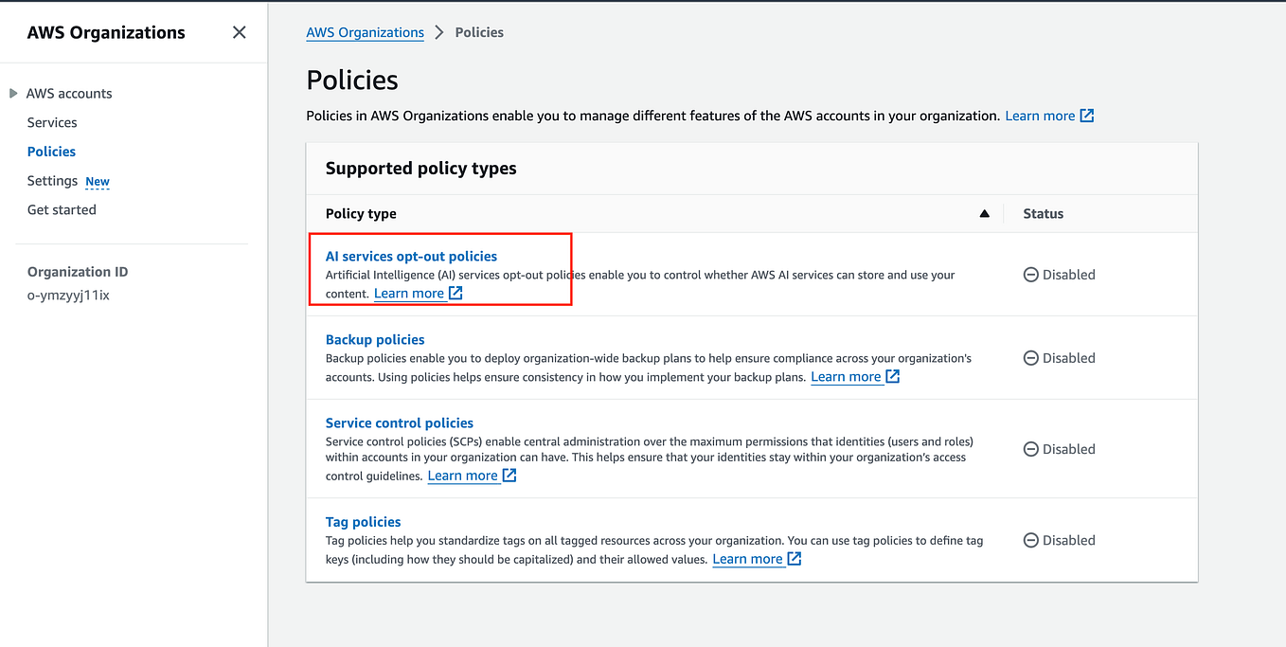Open Tag policies
This screenshot has height=647, width=1286.
[x=363, y=521]
